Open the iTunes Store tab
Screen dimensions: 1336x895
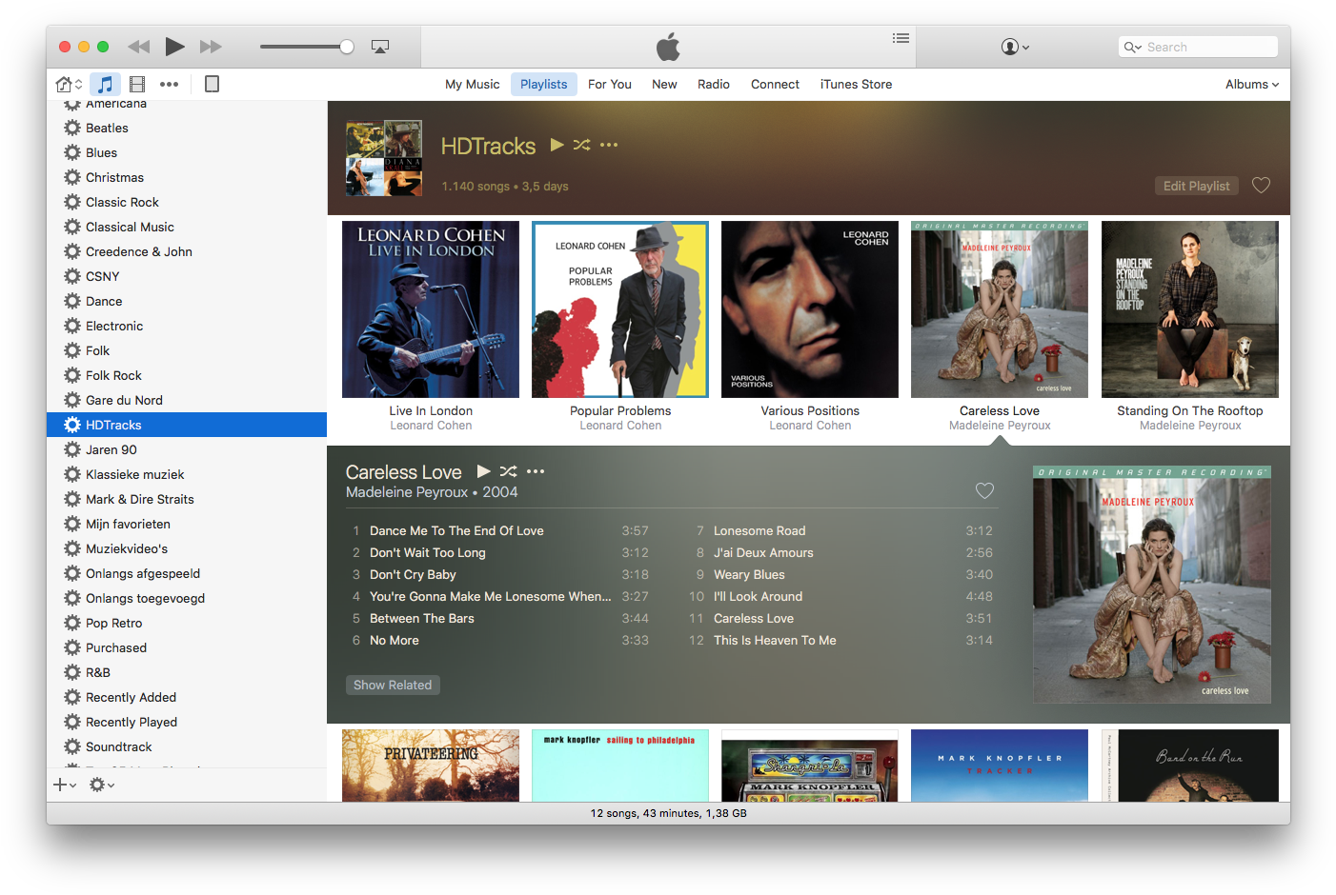(856, 84)
